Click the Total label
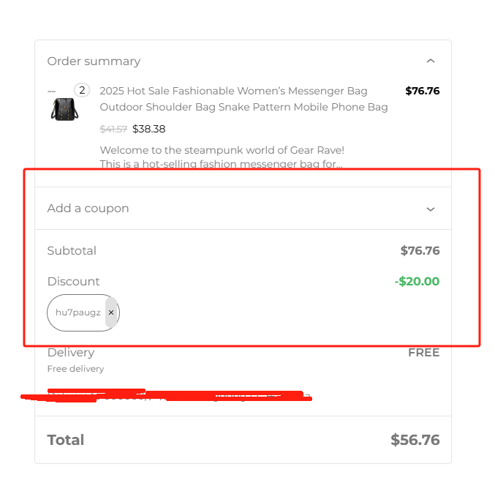The width and height of the screenshot is (495, 502). click(x=66, y=440)
